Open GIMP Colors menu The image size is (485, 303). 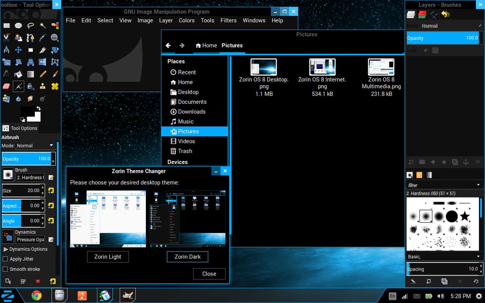click(187, 21)
